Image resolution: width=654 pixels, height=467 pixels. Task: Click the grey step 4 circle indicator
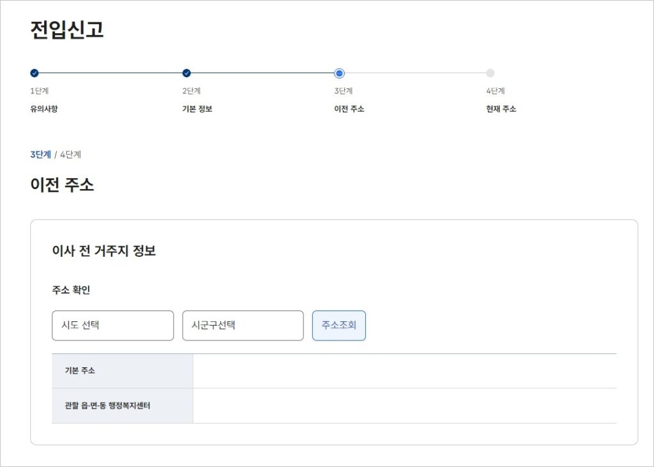click(x=490, y=73)
